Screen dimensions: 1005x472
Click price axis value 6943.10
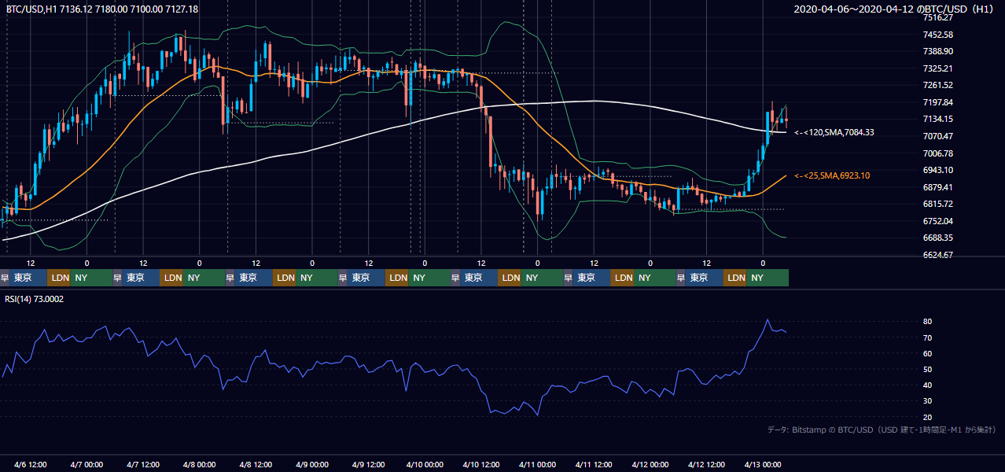click(x=938, y=170)
